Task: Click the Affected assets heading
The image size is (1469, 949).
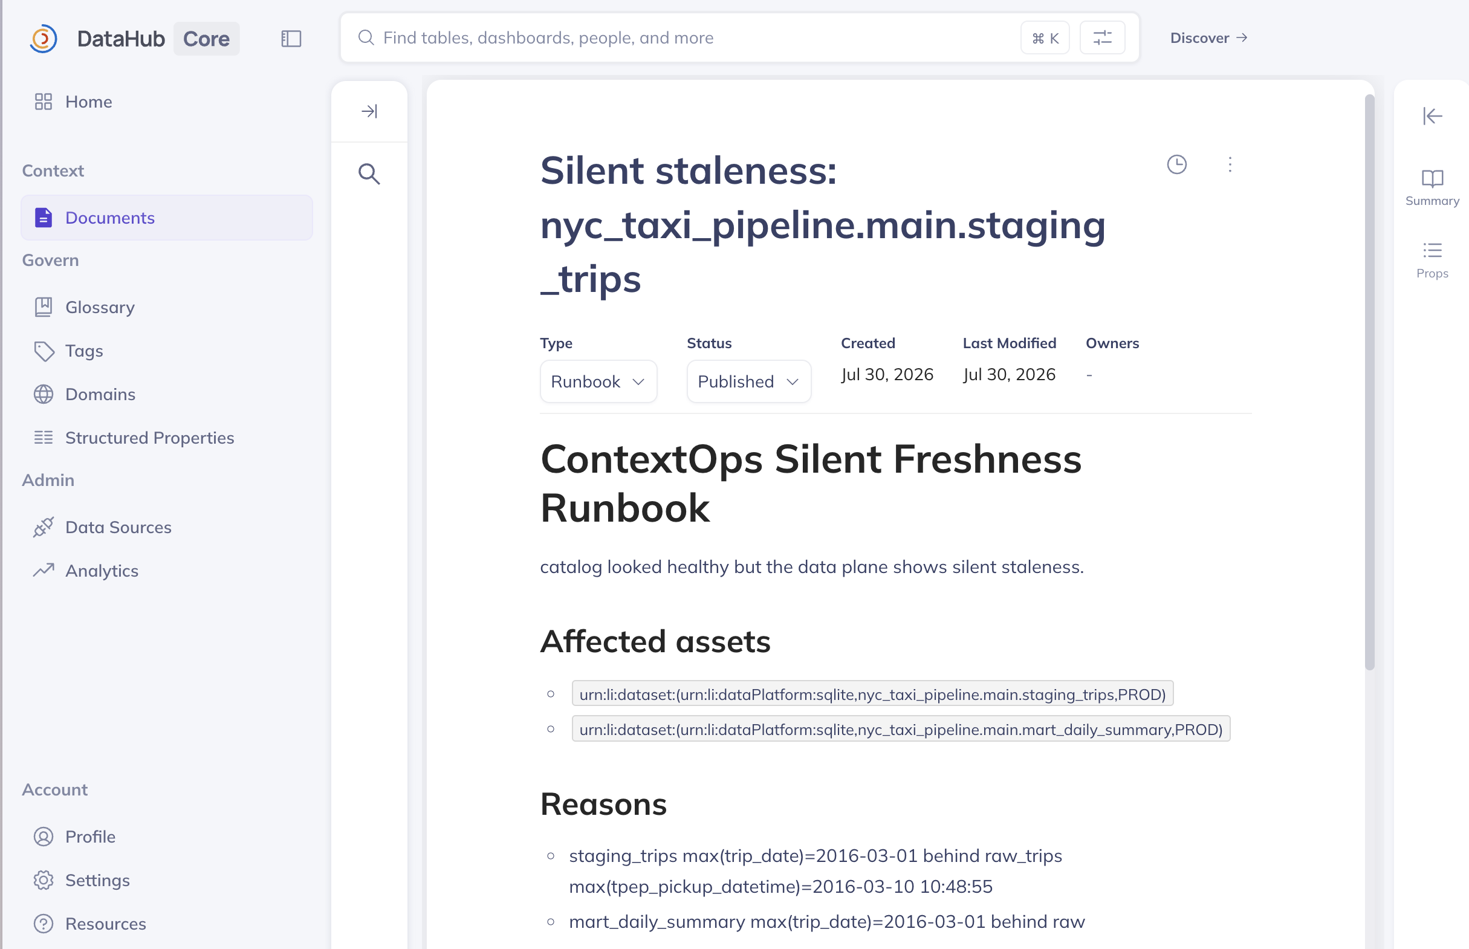Action: tap(655, 641)
